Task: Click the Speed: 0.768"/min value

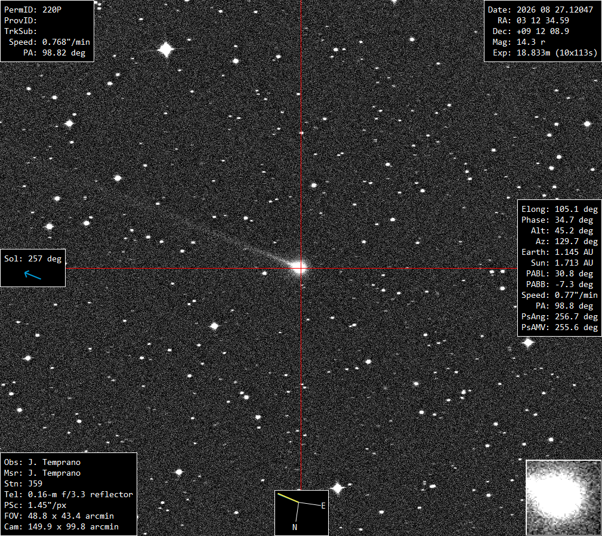Action: pyautogui.click(x=49, y=42)
